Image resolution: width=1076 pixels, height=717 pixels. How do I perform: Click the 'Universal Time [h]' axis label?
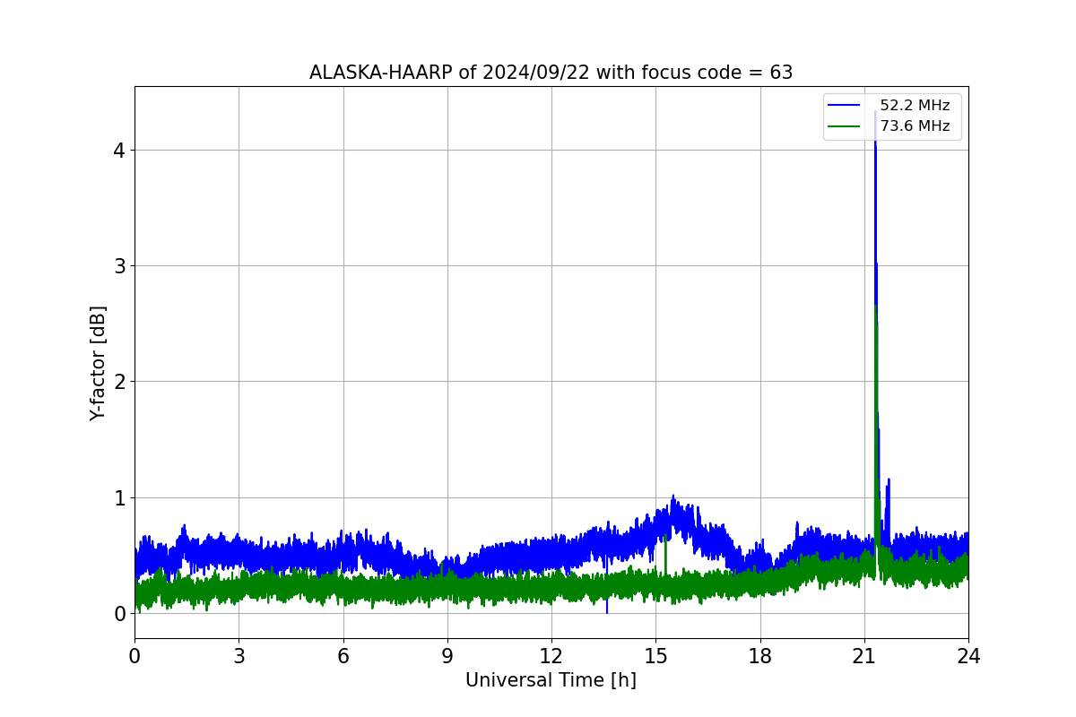point(551,680)
